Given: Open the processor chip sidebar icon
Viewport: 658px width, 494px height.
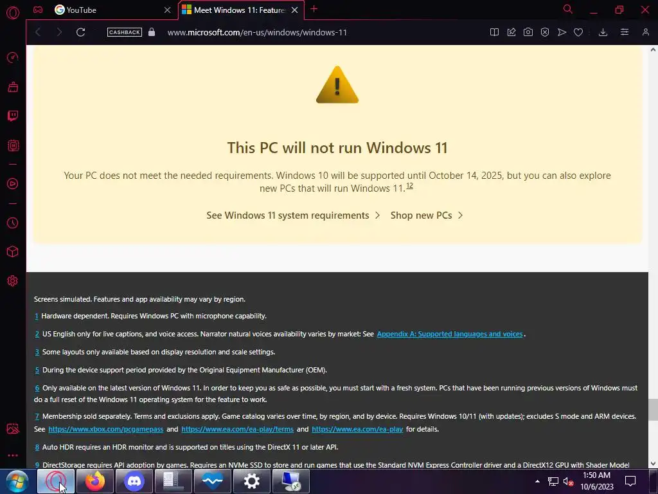Looking at the screenshot, I should 13,146.
